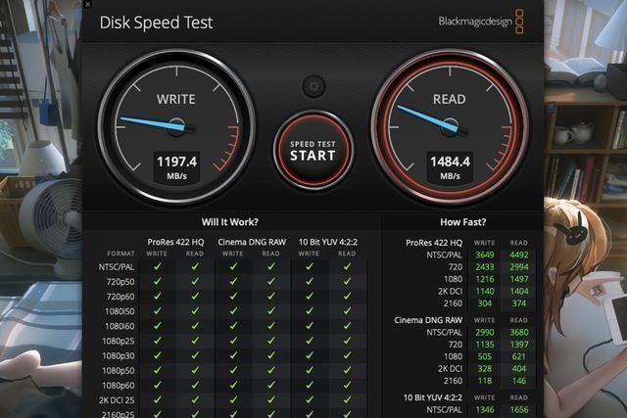The width and height of the screenshot is (627, 418).
Task: Open the settings gear above the start button
Action: (x=313, y=86)
